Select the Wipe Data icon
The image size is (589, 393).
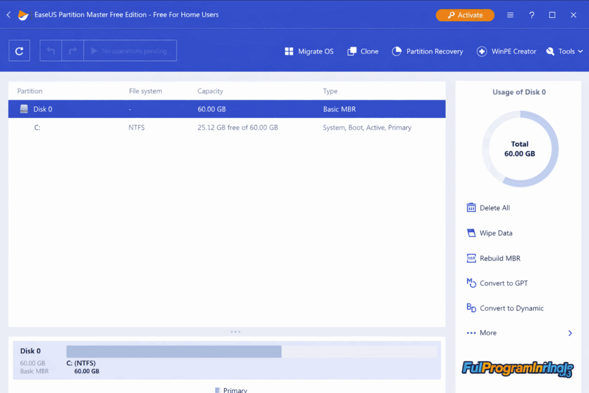[x=472, y=233]
